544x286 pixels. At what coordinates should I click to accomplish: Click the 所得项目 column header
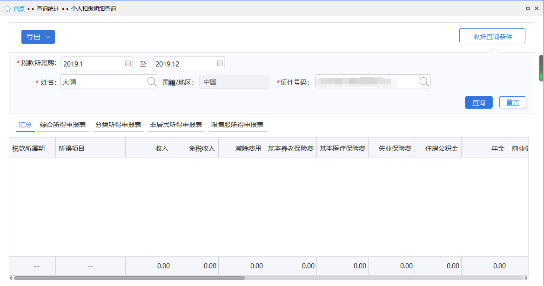coord(91,148)
